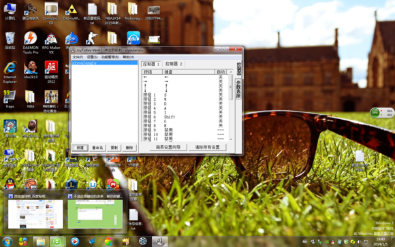
Task: Click the 新建 button
Action: pyautogui.click(x=80, y=148)
